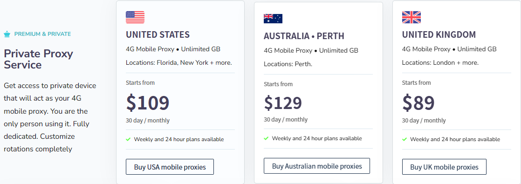Click the crown icon beside Premium & Private
Viewport: 521px width, 184px height.
tap(7, 34)
